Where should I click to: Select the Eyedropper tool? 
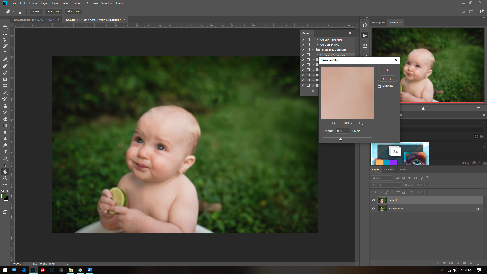point(5,59)
